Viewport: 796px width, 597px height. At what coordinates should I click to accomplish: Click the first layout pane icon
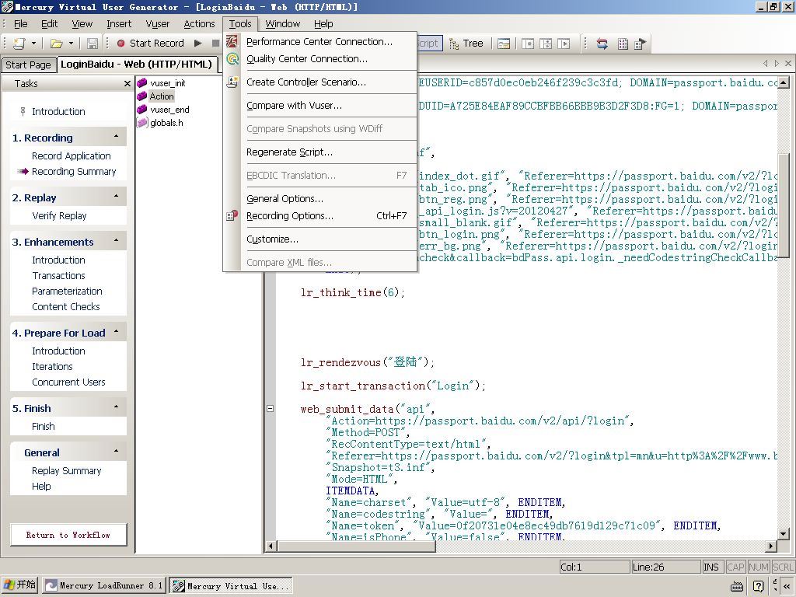point(528,44)
